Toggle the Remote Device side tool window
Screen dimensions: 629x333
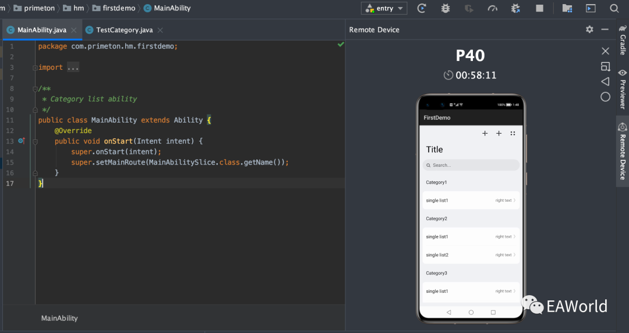(623, 151)
